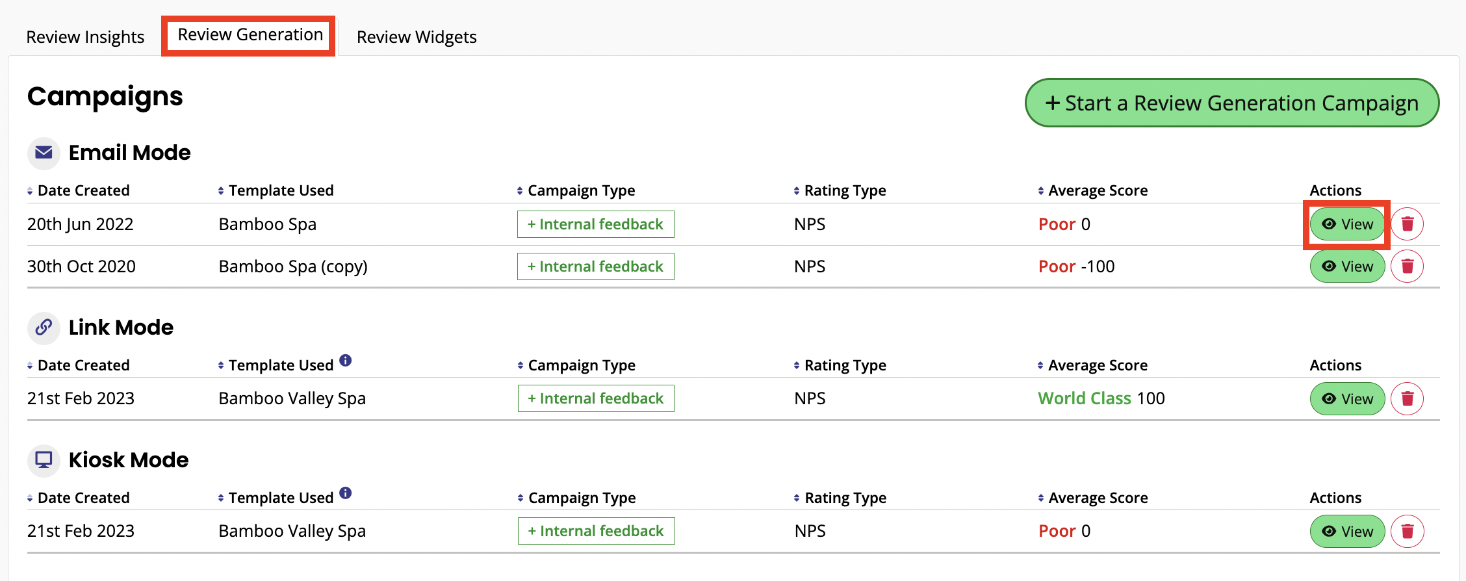Delete the Link Mode campaign via trash icon
Viewport: 1466px width, 581px height.
[1407, 398]
